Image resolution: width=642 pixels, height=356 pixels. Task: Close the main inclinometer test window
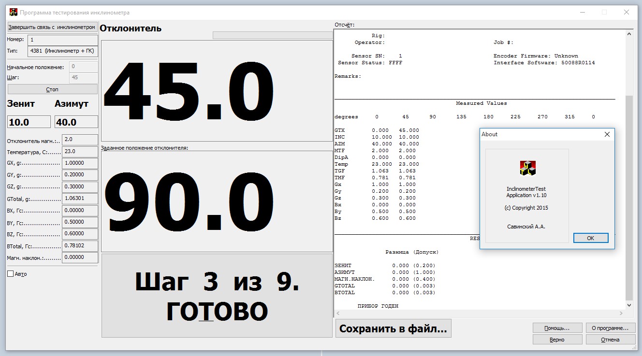tap(626, 12)
